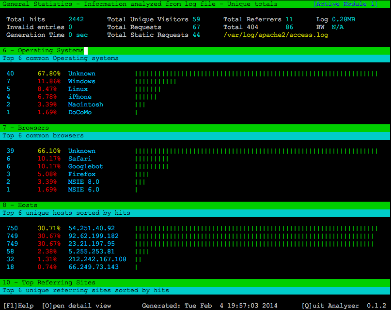Select the '6 - Operating Systems' module header
391x310 pixels.
196,51
